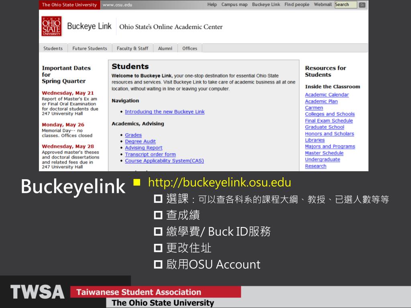Open Undergraduate link

pos(322,160)
